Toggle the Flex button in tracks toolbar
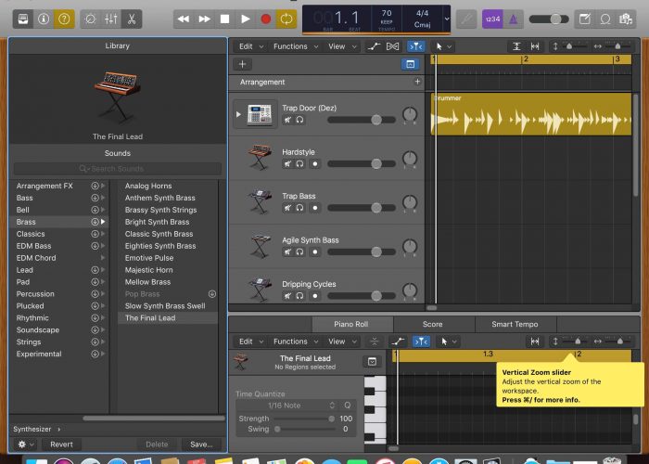649x464 pixels. click(392, 46)
